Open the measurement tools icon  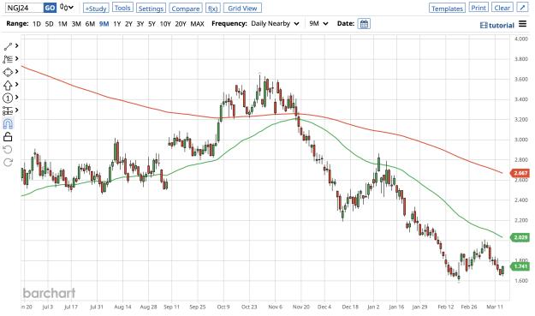click(8, 111)
